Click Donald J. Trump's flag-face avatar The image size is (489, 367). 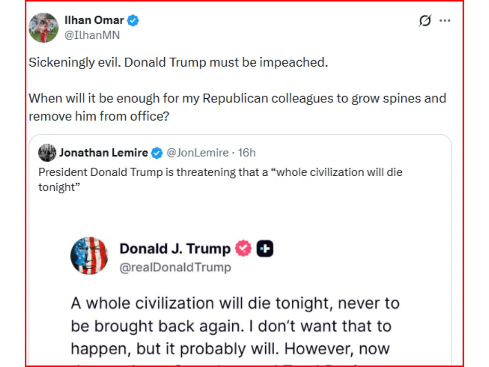click(x=89, y=255)
